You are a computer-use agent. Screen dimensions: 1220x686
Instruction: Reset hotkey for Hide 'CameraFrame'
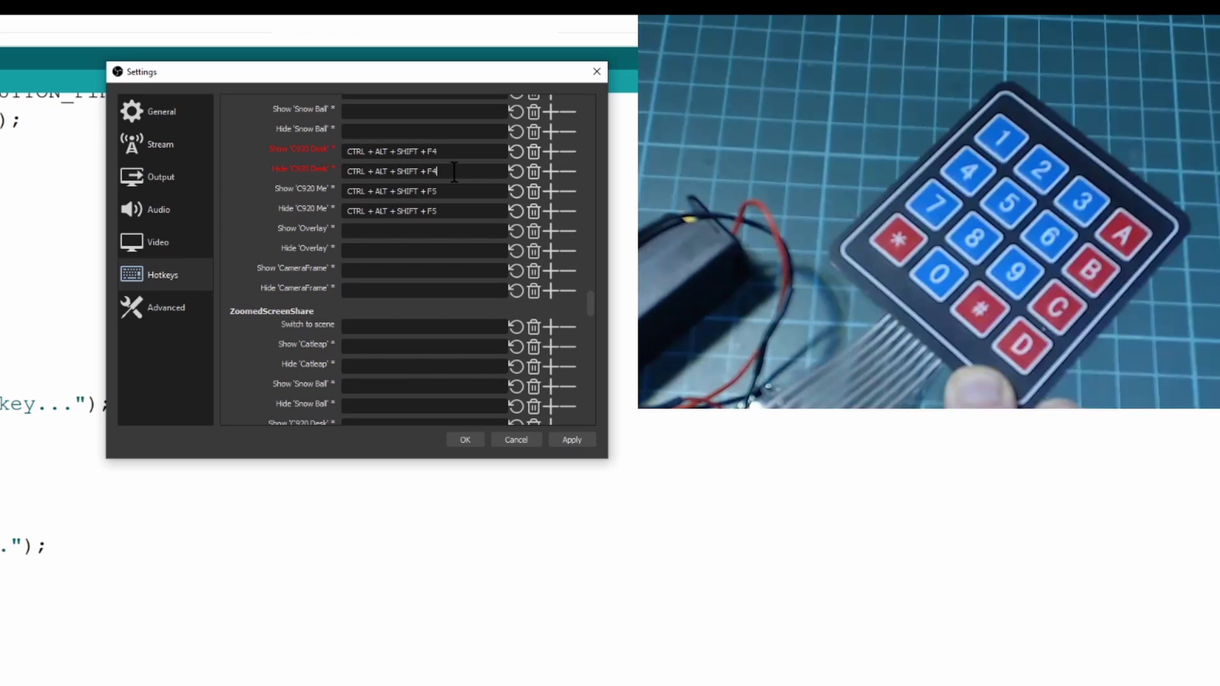(515, 291)
